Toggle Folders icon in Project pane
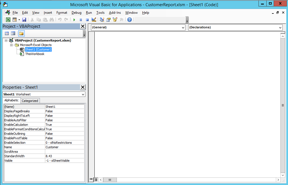The width and height of the screenshot is (288, 185). pos(21,33)
